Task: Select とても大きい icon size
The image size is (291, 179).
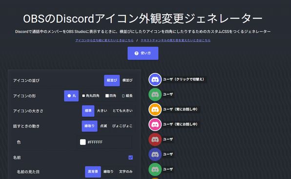Action: [x=123, y=111]
